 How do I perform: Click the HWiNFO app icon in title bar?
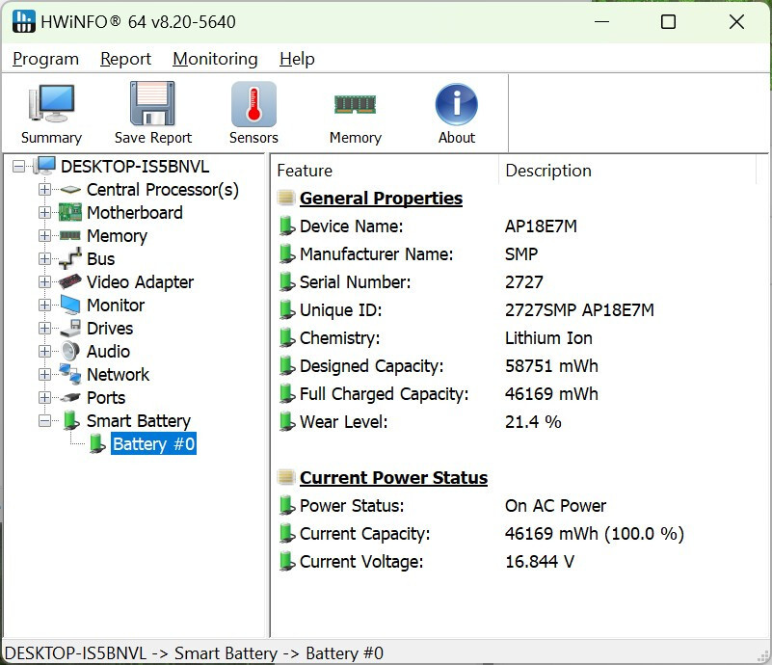click(24, 21)
